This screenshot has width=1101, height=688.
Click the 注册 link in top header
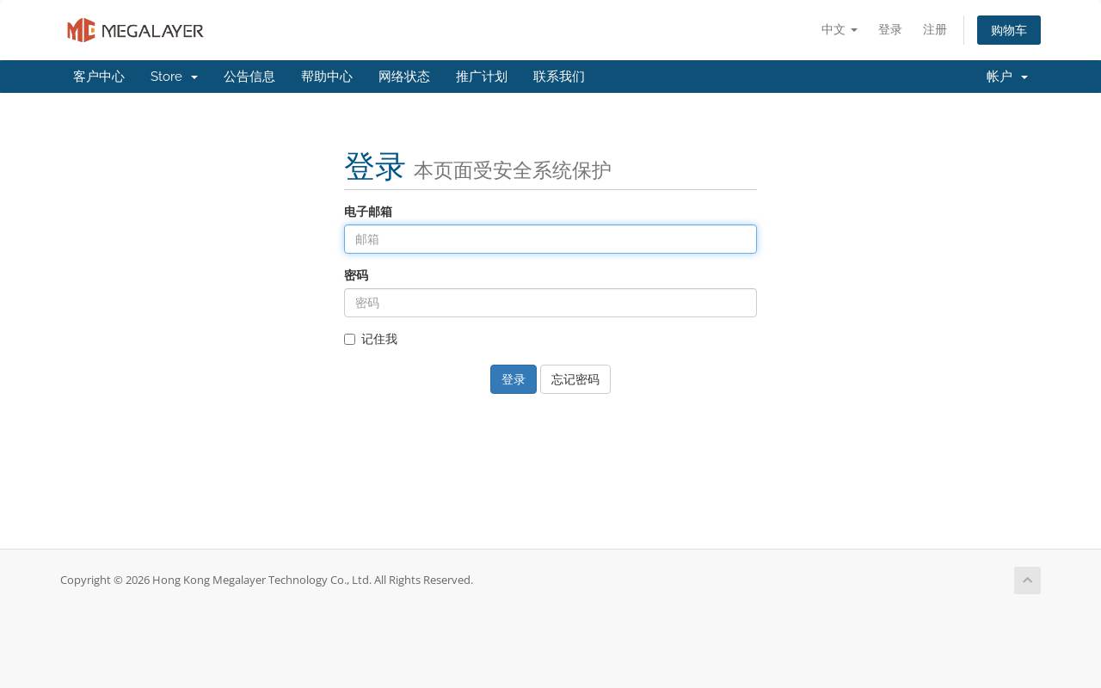[x=935, y=29]
